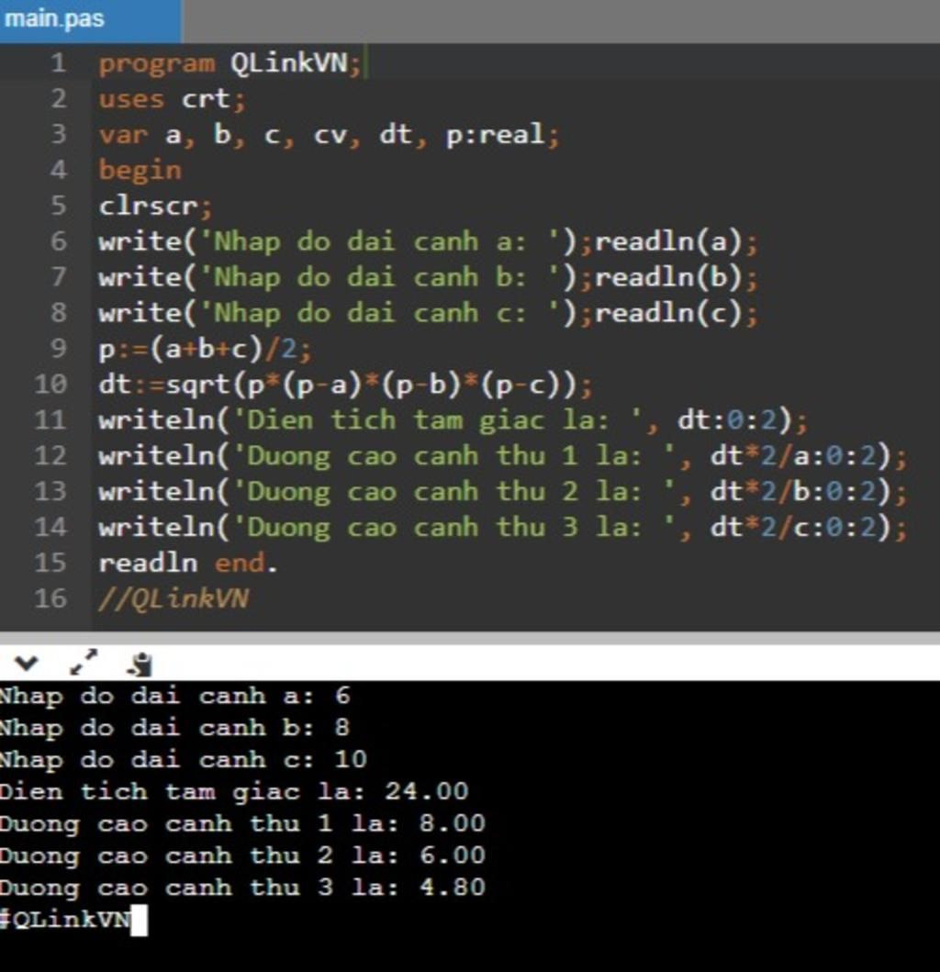Click console output 'thu 2 la: 6.00'
Viewport: 940px width, 972px height.
(368, 856)
